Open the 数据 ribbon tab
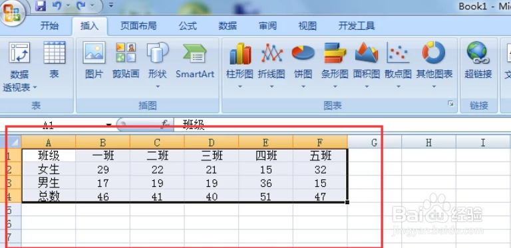The image size is (511, 248). click(x=228, y=26)
